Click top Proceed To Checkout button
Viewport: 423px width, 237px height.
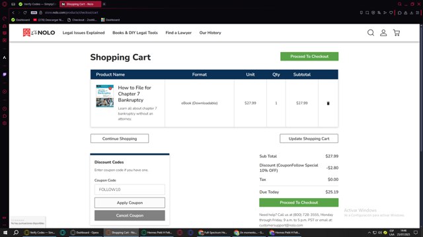309,57
